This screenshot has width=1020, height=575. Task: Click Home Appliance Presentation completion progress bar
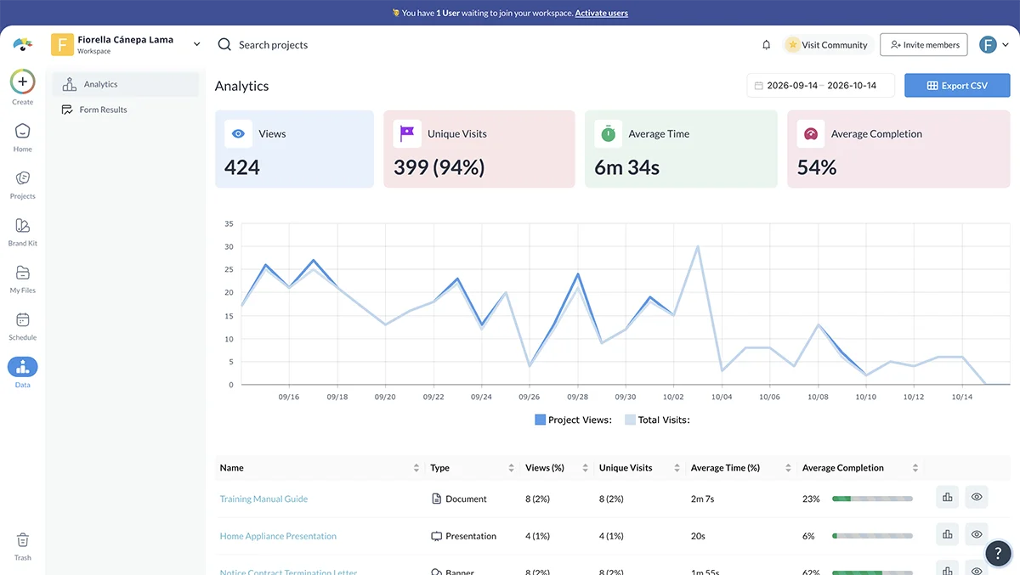[872, 536]
